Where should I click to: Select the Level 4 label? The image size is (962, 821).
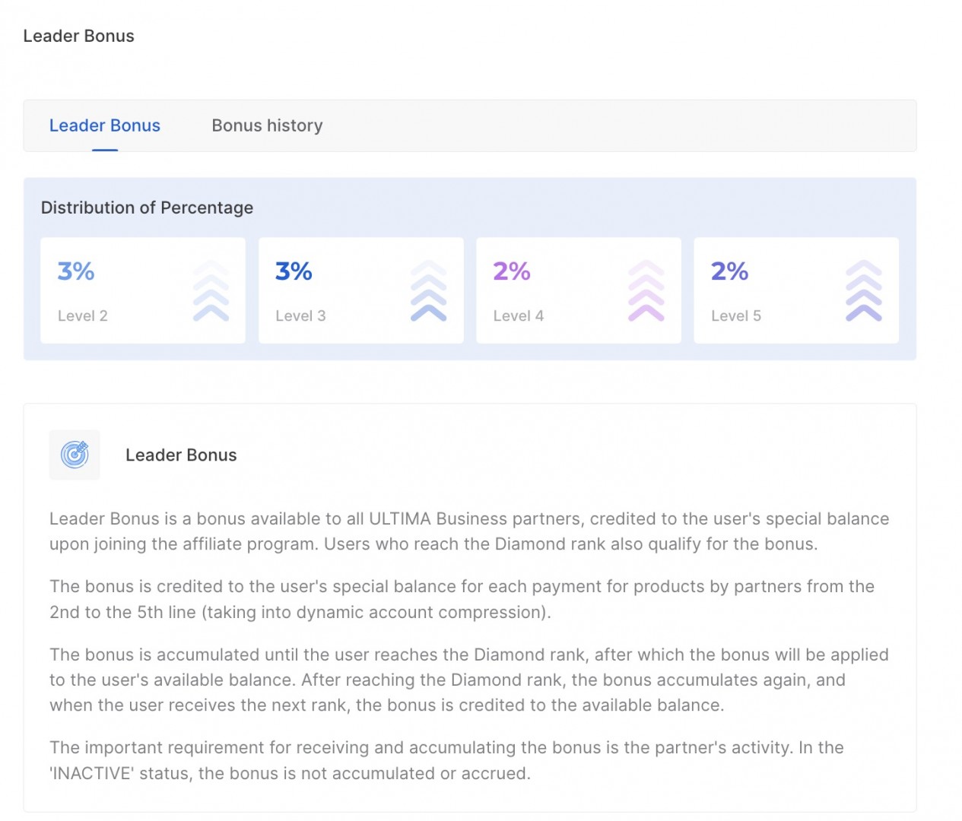[x=519, y=316]
